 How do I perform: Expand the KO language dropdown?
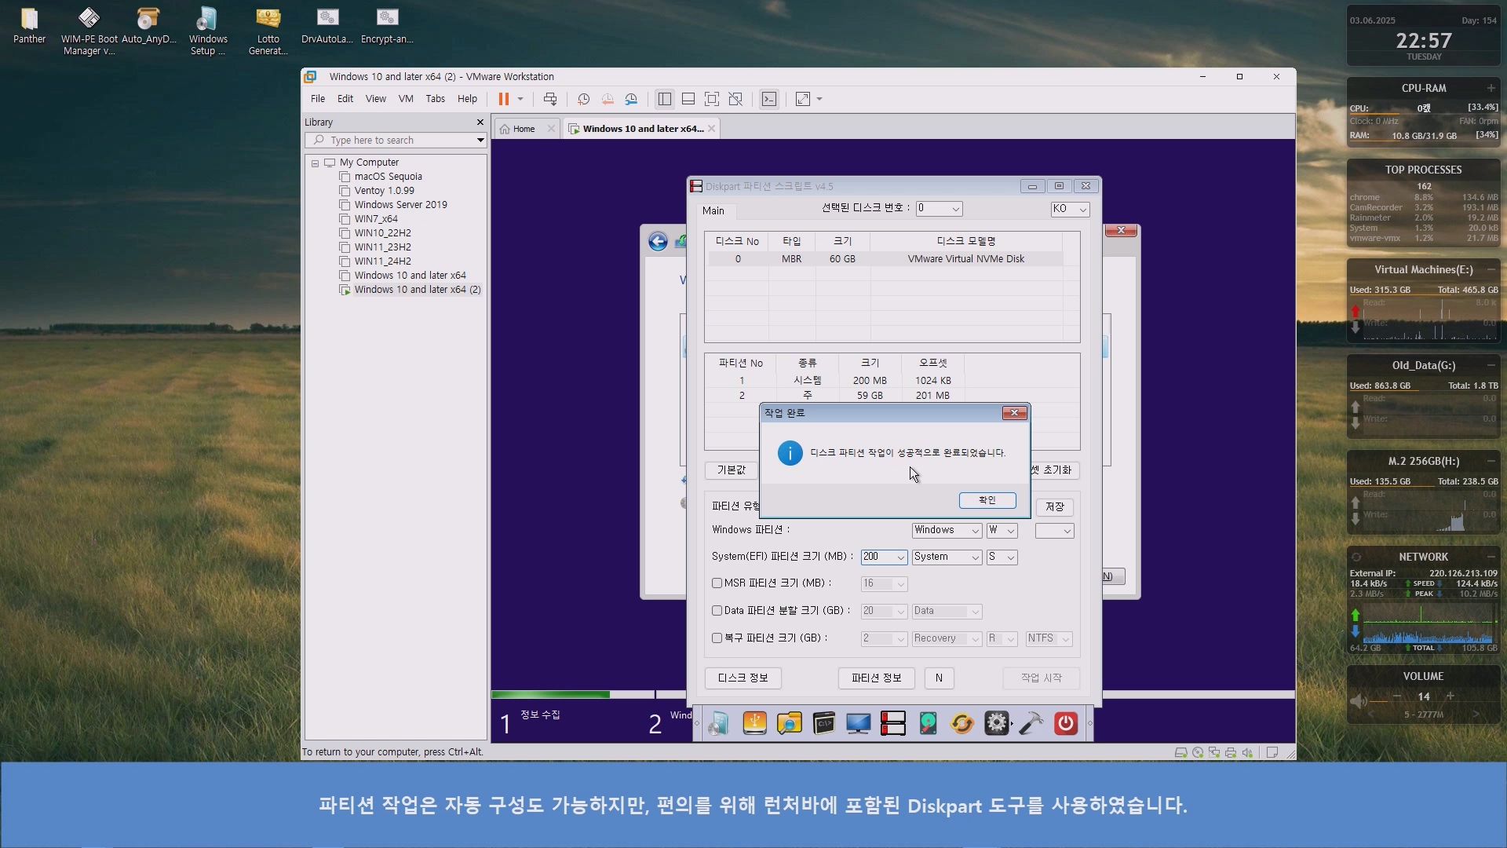tap(1070, 209)
